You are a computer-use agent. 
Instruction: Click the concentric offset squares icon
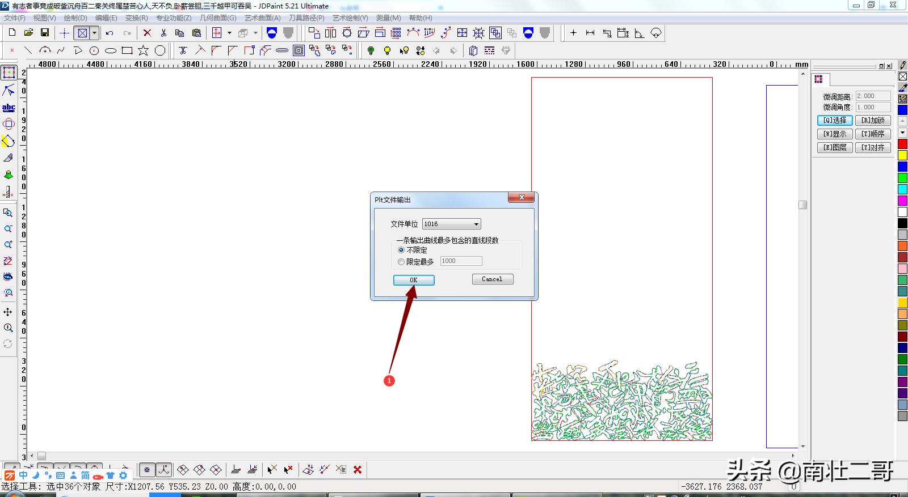click(299, 50)
